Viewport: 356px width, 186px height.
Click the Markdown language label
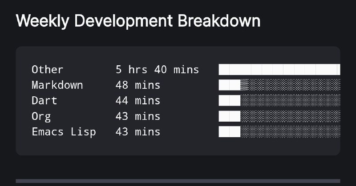click(x=57, y=85)
